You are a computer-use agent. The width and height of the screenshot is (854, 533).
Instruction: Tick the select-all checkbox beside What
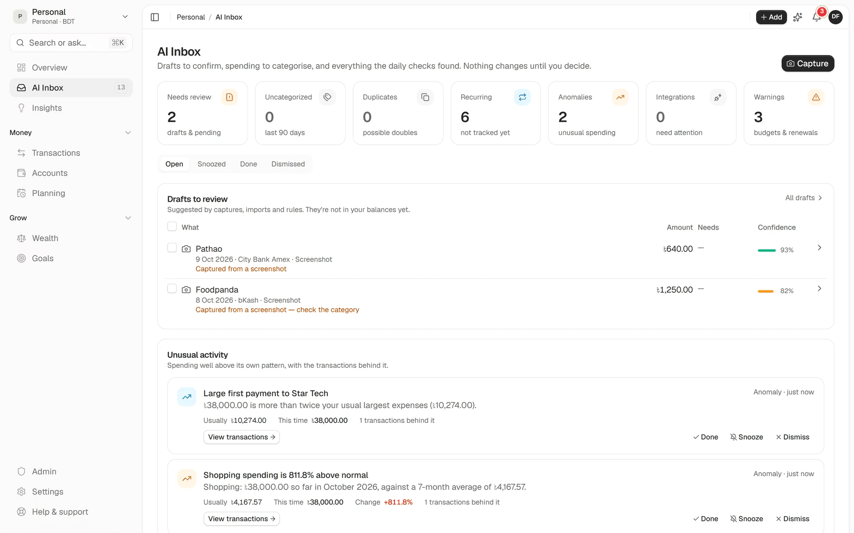(x=172, y=227)
